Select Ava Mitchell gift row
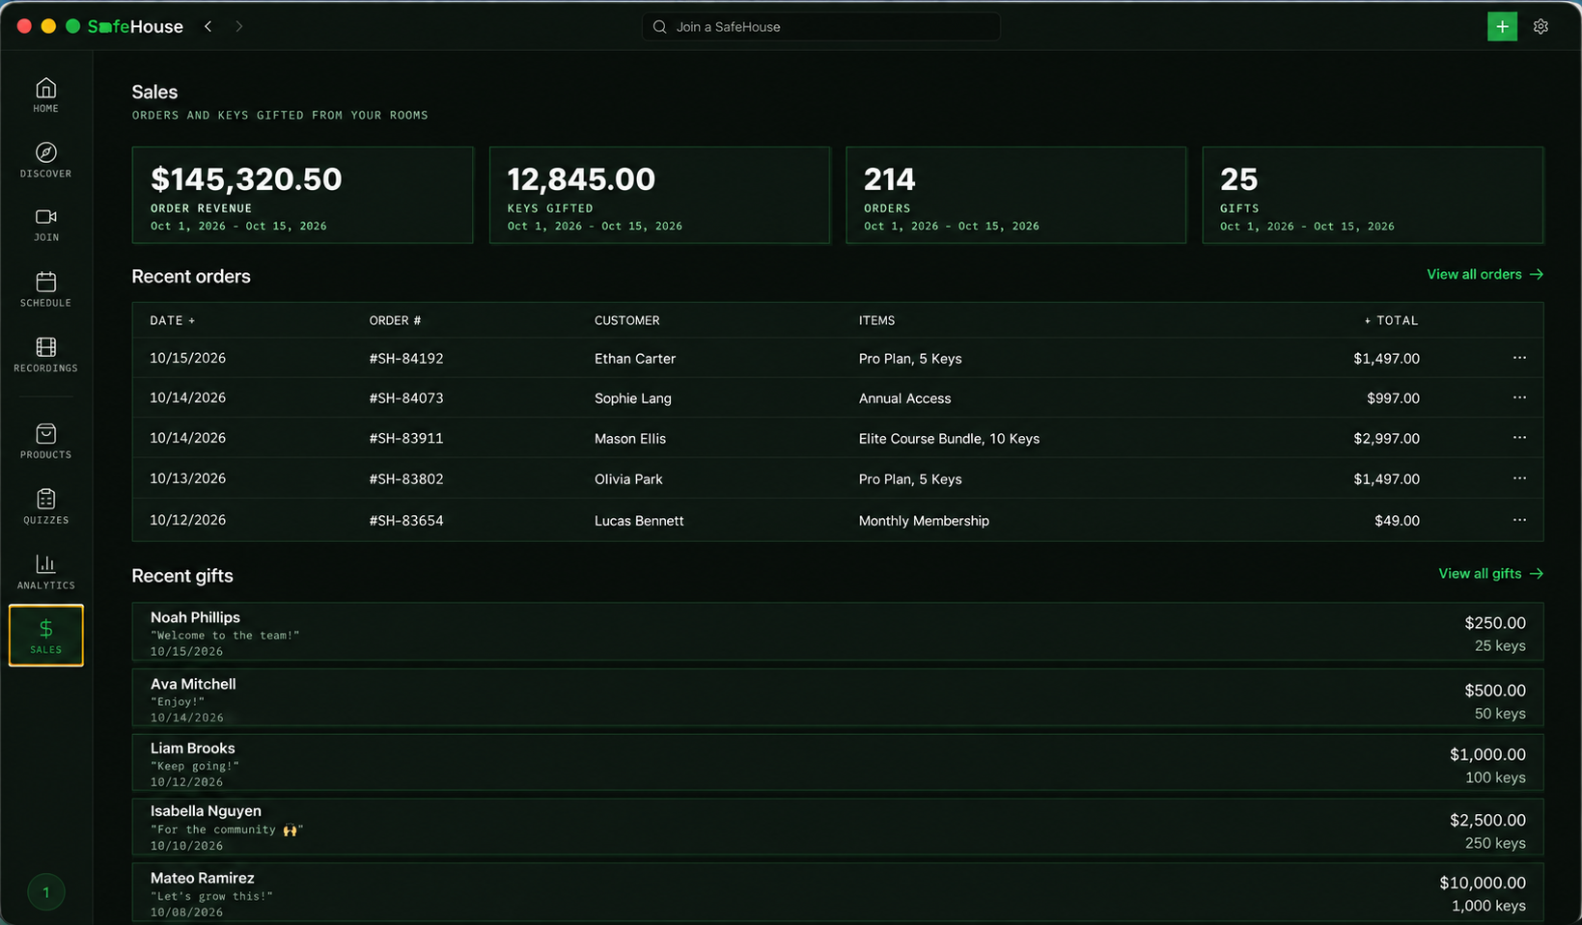The height and width of the screenshot is (925, 1582). click(838, 697)
